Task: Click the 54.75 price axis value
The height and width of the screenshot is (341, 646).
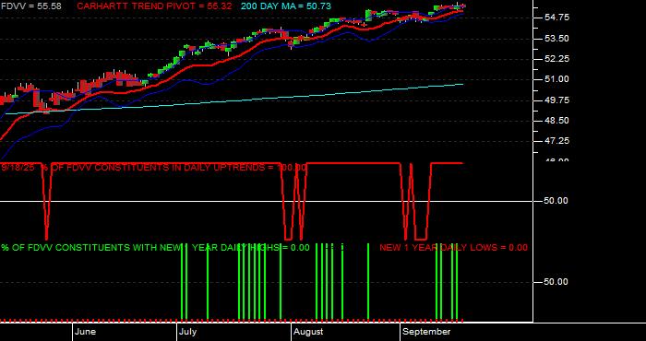Action: tap(557, 18)
